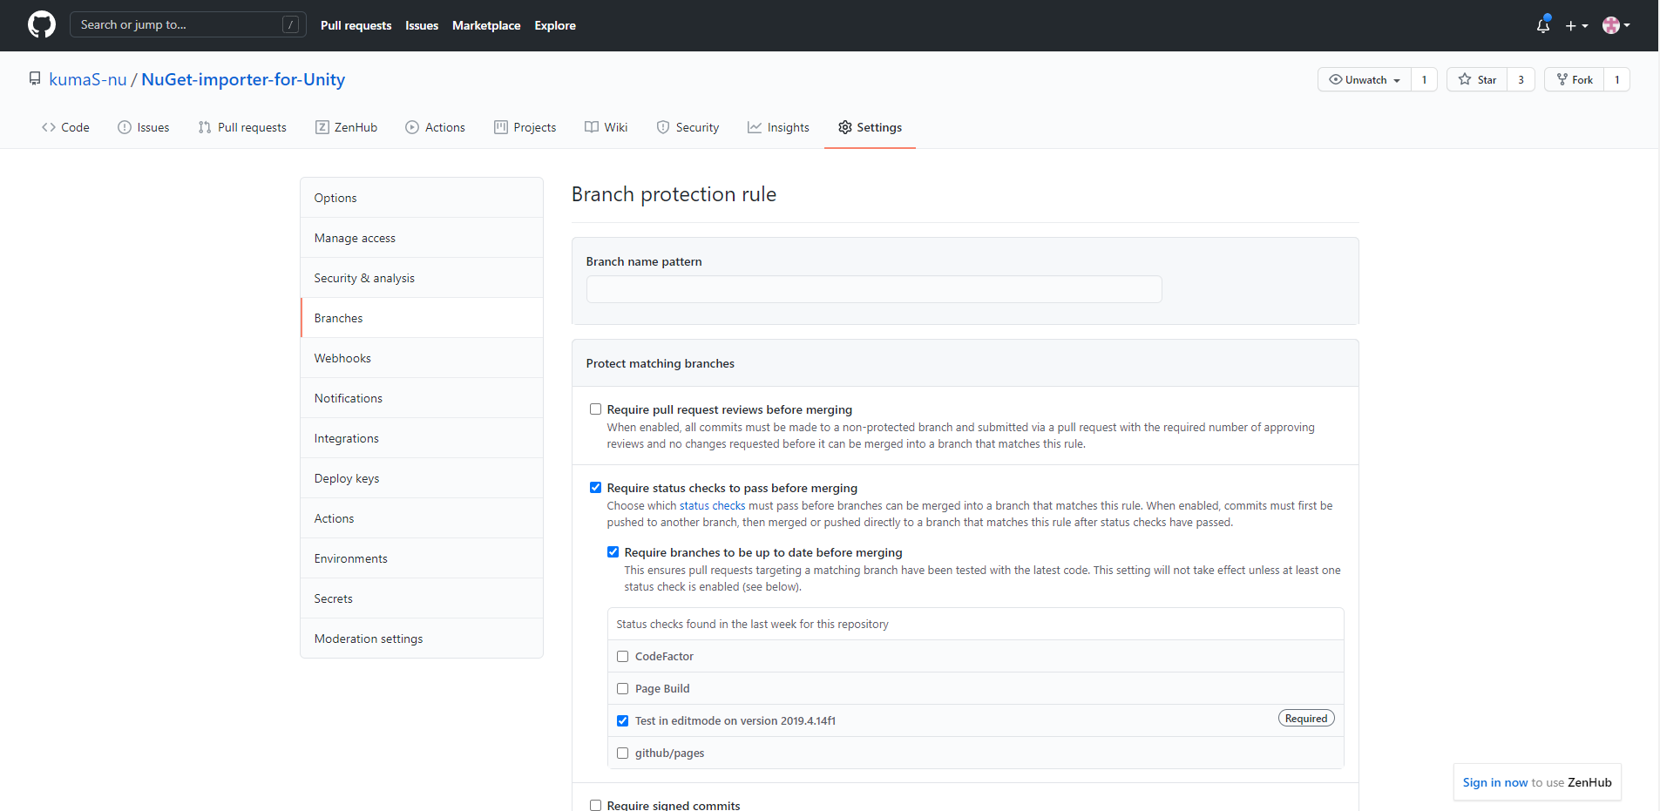Follow the status checks link

(712, 506)
